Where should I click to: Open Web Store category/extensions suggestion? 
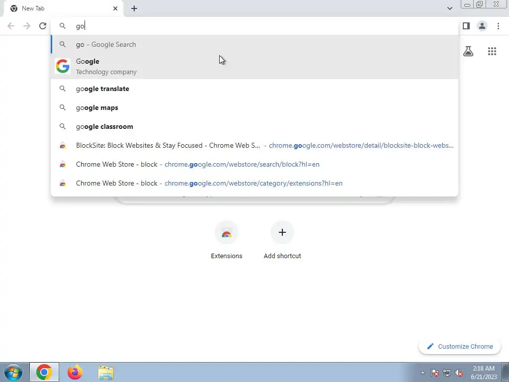(254, 183)
